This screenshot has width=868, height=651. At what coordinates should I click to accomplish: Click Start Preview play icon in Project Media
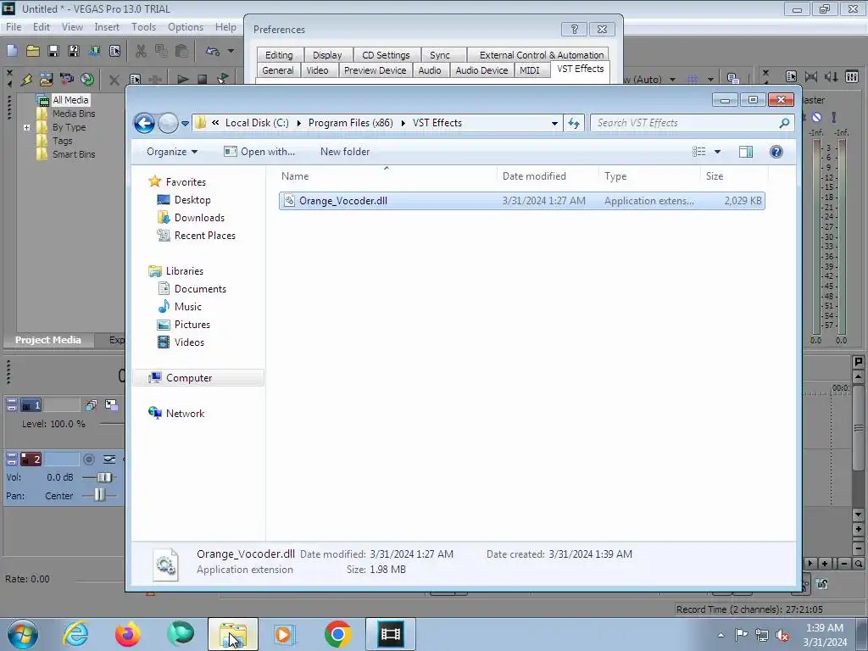point(182,79)
